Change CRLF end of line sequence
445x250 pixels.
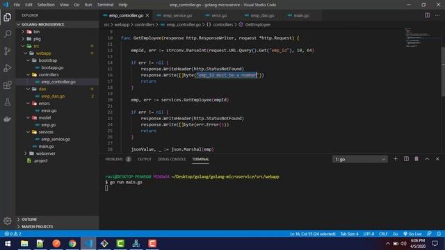[x=383, y=234]
